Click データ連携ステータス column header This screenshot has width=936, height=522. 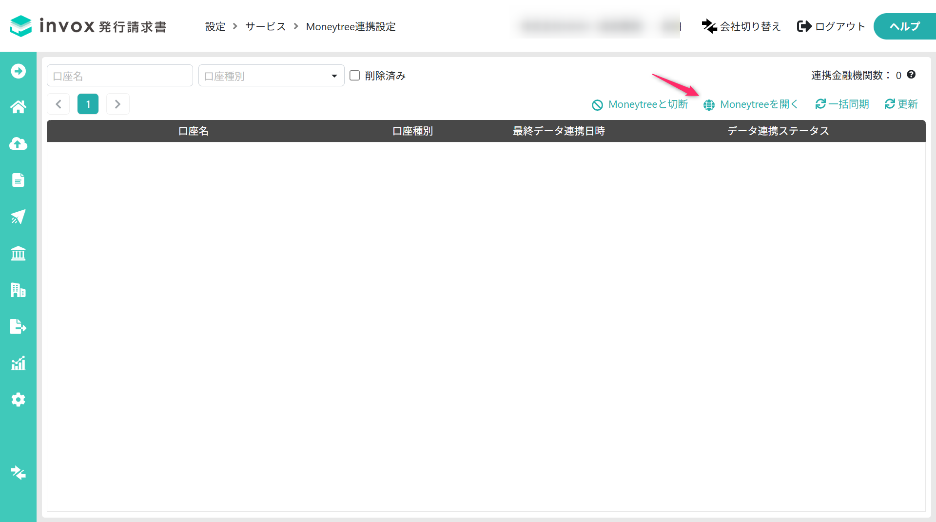pos(778,131)
